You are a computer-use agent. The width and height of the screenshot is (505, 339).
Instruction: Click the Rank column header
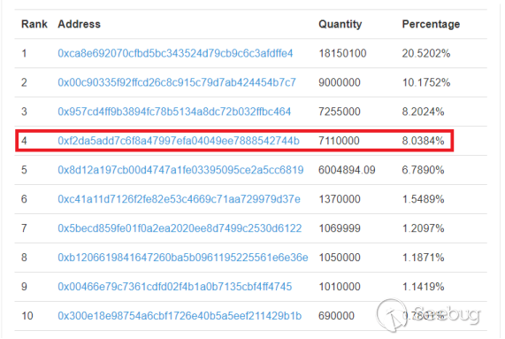(34, 24)
